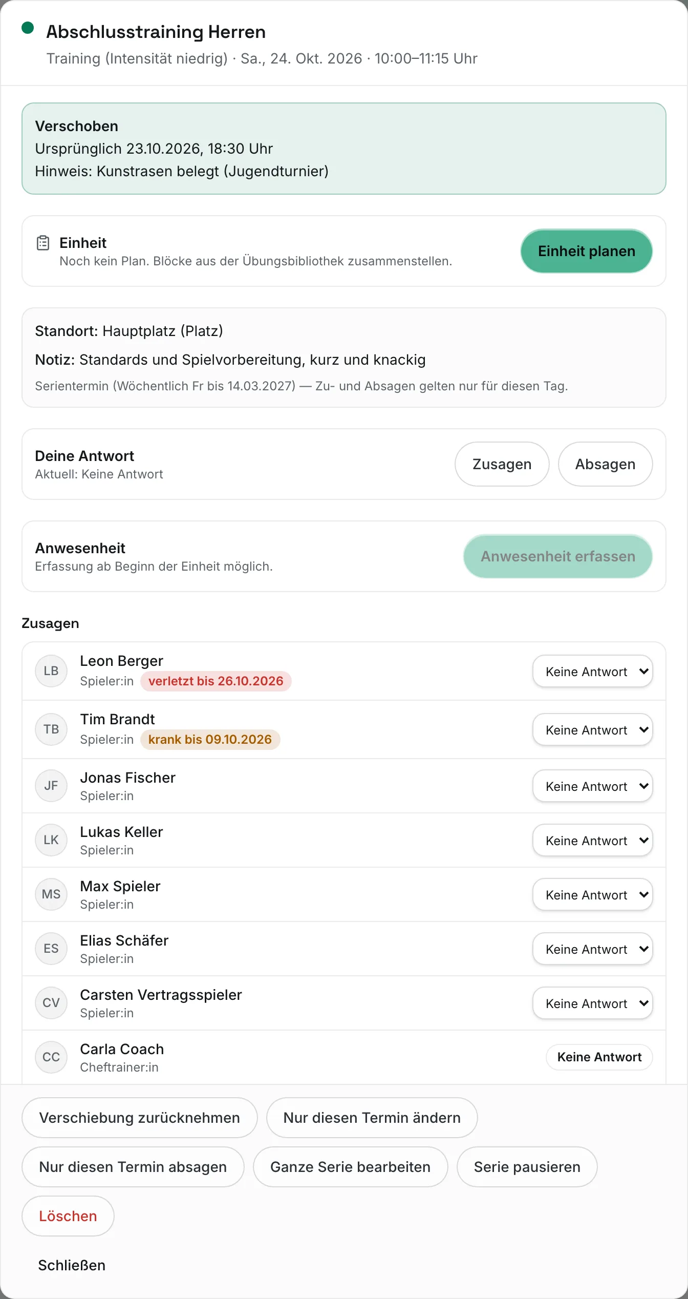The width and height of the screenshot is (688, 1299).
Task: Click the Max Spieler MS avatar
Action: click(x=51, y=894)
